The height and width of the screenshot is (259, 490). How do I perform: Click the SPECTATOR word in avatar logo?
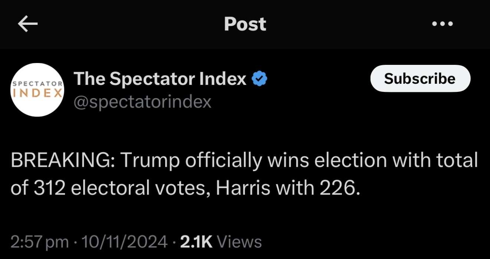click(x=37, y=84)
